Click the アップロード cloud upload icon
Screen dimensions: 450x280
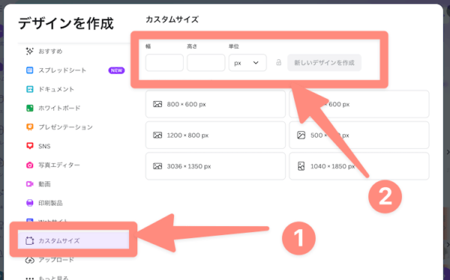29,260
